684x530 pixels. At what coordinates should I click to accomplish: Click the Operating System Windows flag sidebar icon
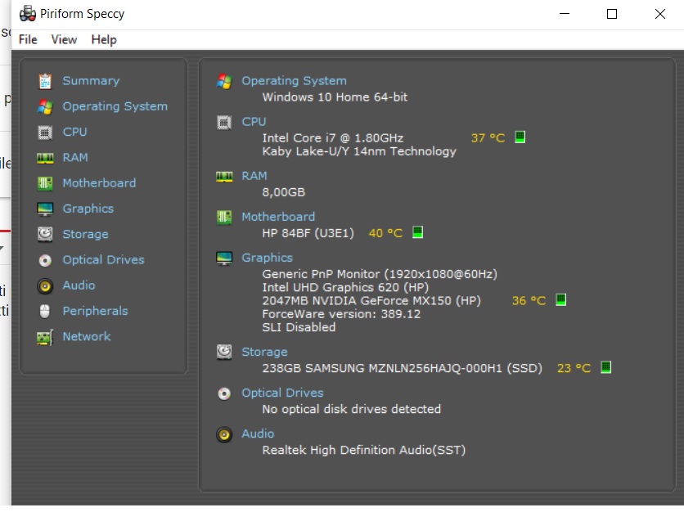pyautogui.click(x=45, y=107)
